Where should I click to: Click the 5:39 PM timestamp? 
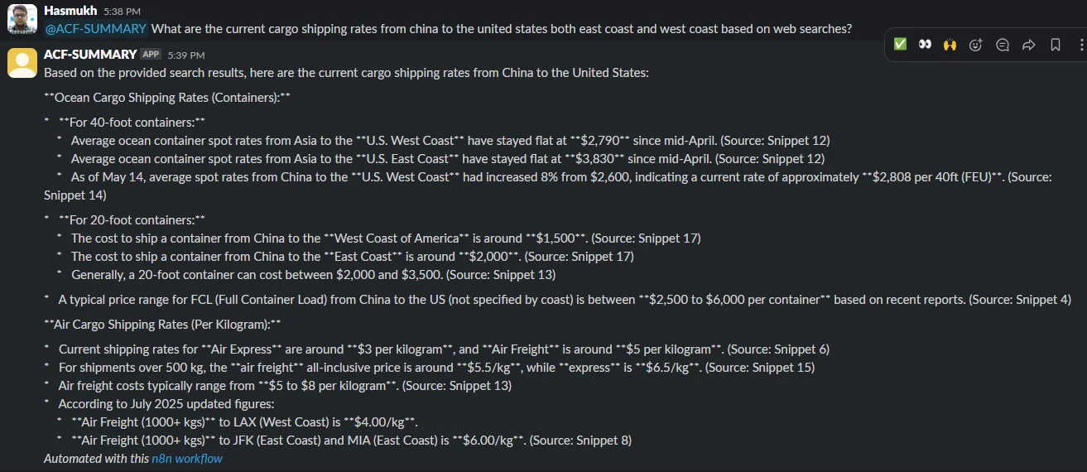pos(185,55)
